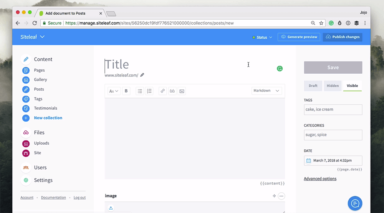
Task: Open the Markdown format dropdown
Action: [x=266, y=91]
